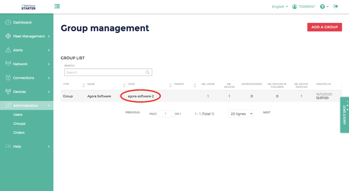Collapse the Administration submenu chevron
Viewport: 349px width, 191px height.
(x=49, y=105)
